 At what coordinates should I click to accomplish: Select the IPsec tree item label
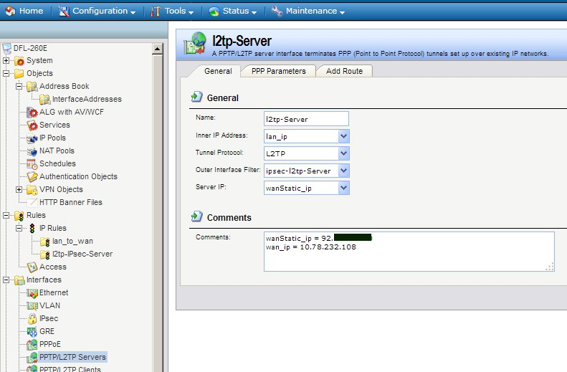coord(49,318)
